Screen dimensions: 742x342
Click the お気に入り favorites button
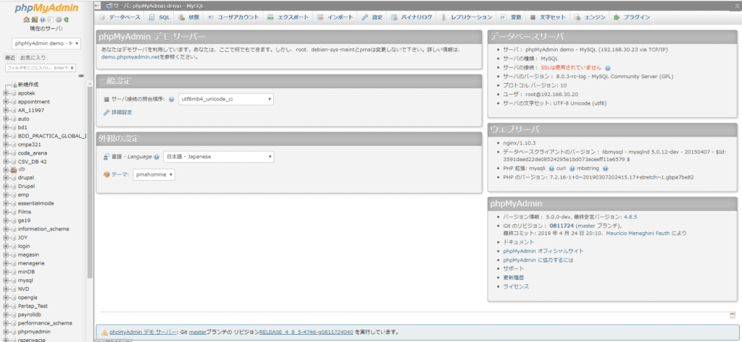click(x=33, y=58)
